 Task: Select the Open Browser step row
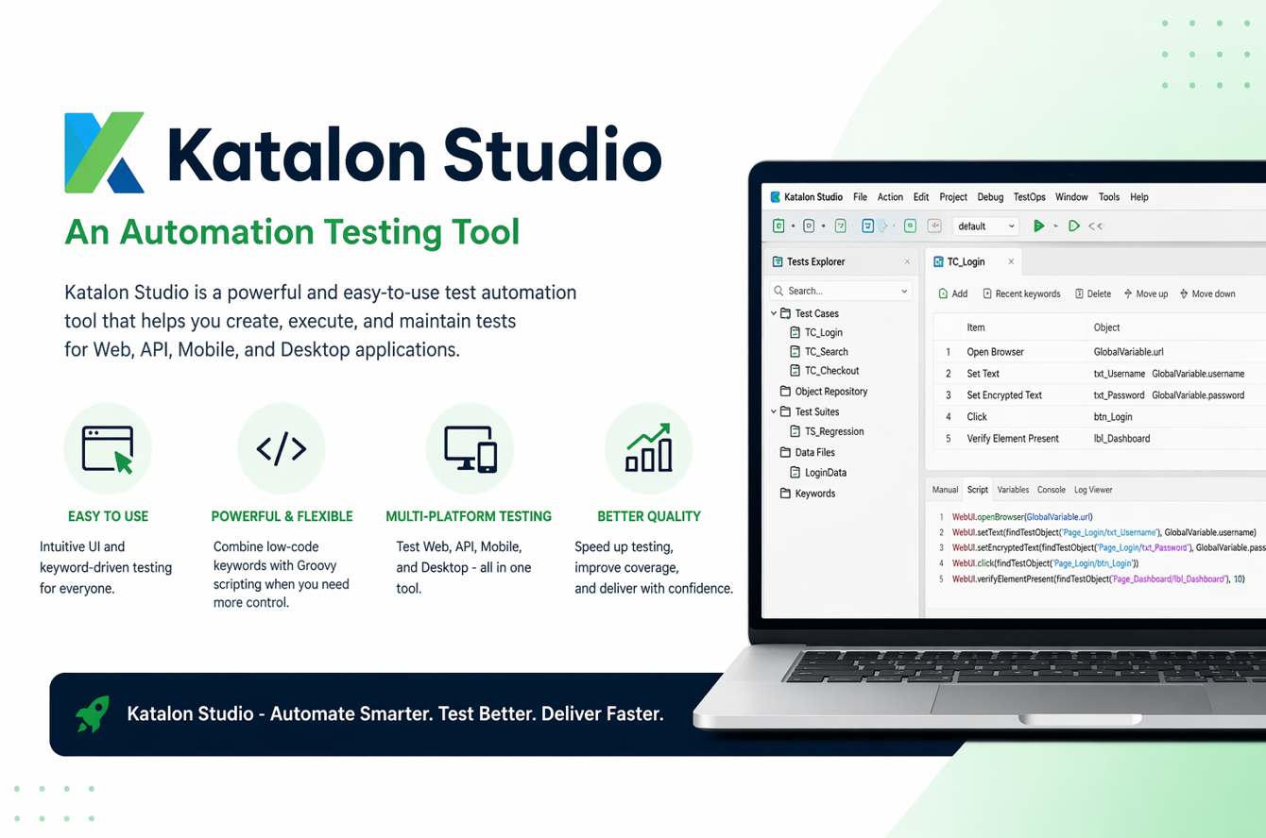[1100, 352]
